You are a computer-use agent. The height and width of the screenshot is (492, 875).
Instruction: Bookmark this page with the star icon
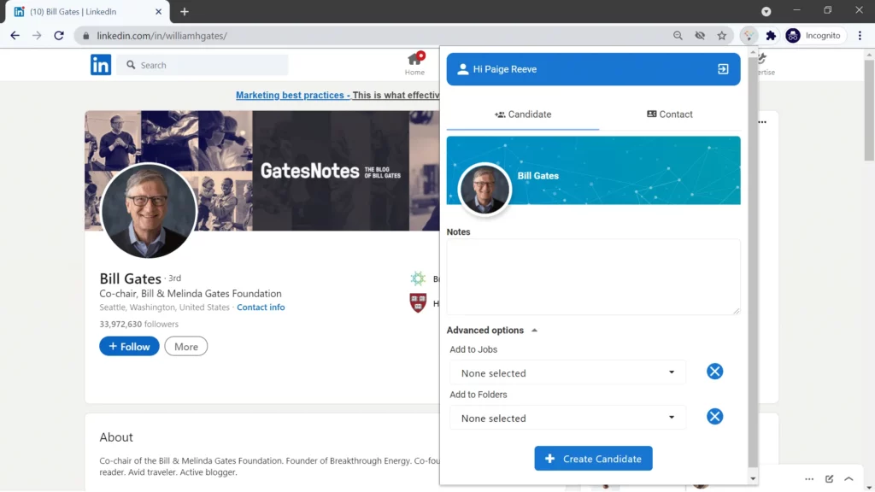pos(722,36)
